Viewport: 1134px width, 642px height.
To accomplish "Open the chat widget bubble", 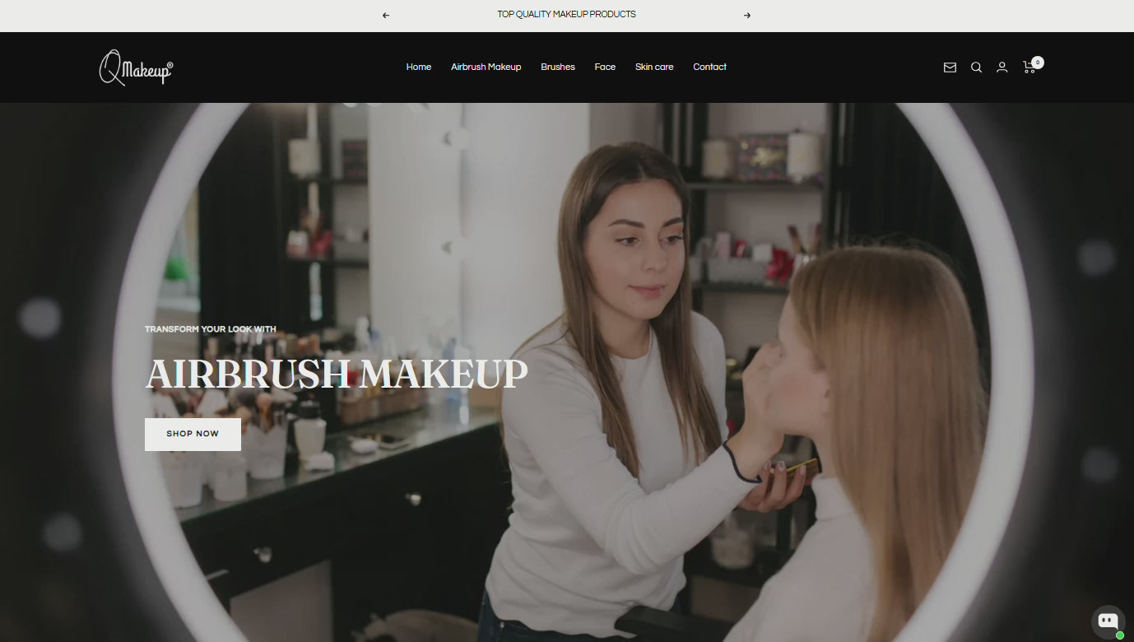I will pyautogui.click(x=1107, y=621).
